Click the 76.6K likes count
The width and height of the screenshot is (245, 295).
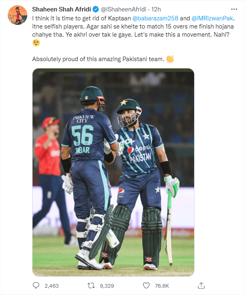[162, 286]
